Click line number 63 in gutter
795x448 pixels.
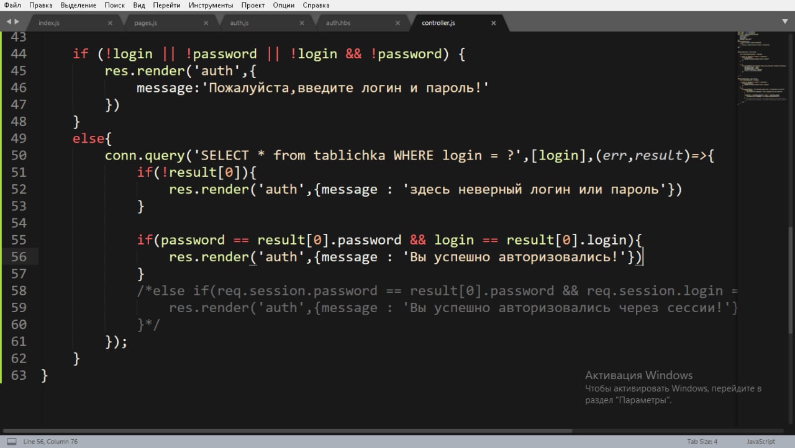tap(19, 375)
